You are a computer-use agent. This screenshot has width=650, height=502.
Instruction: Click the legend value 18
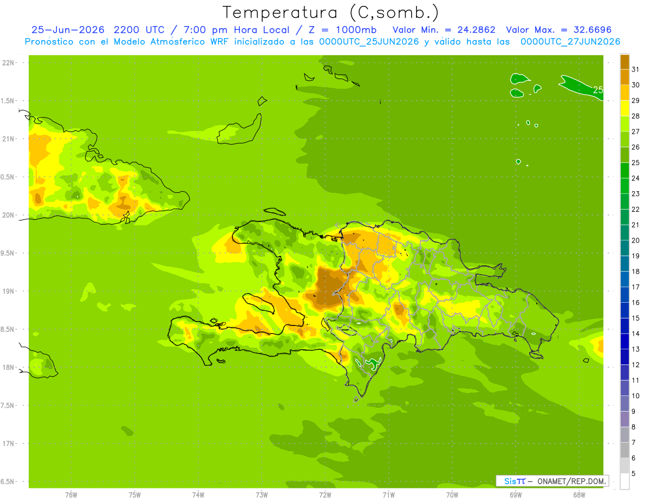[x=636, y=271]
